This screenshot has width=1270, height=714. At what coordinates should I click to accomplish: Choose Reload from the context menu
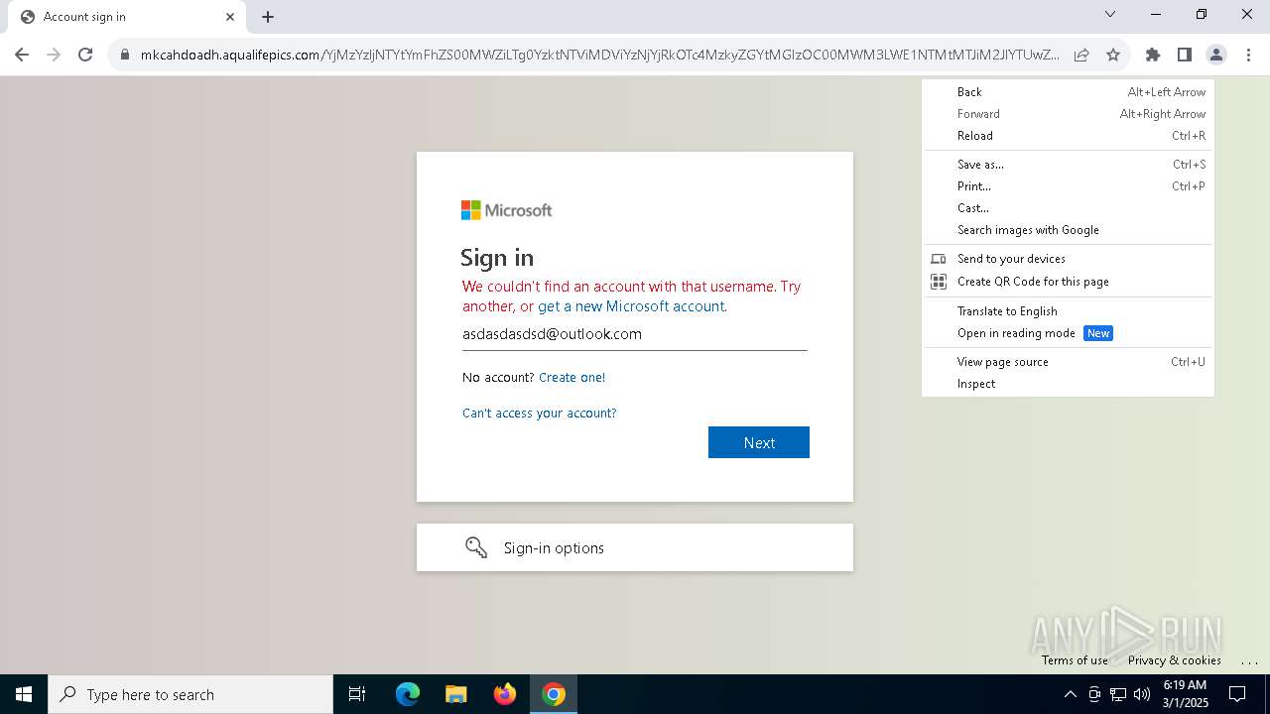[x=1068, y=136]
